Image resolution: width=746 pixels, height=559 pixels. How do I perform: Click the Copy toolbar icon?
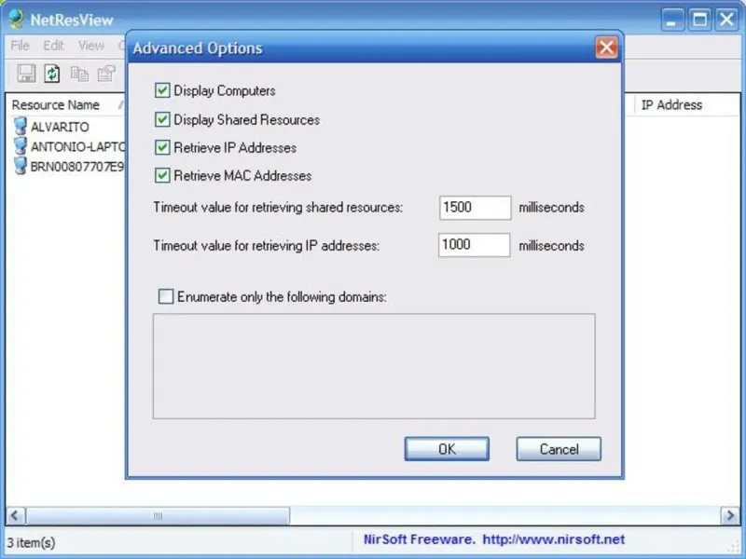(79, 74)
